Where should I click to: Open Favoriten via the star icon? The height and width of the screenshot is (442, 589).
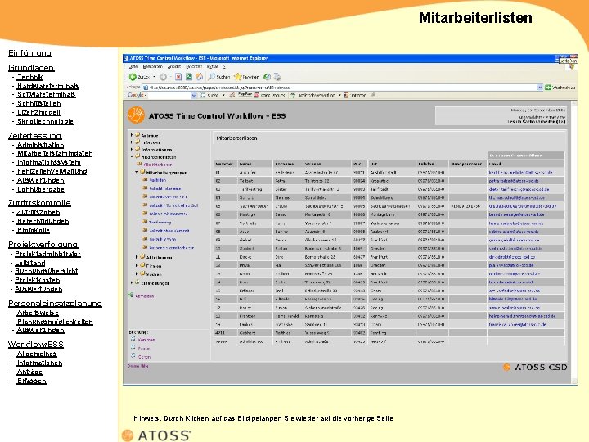(237, 77)
